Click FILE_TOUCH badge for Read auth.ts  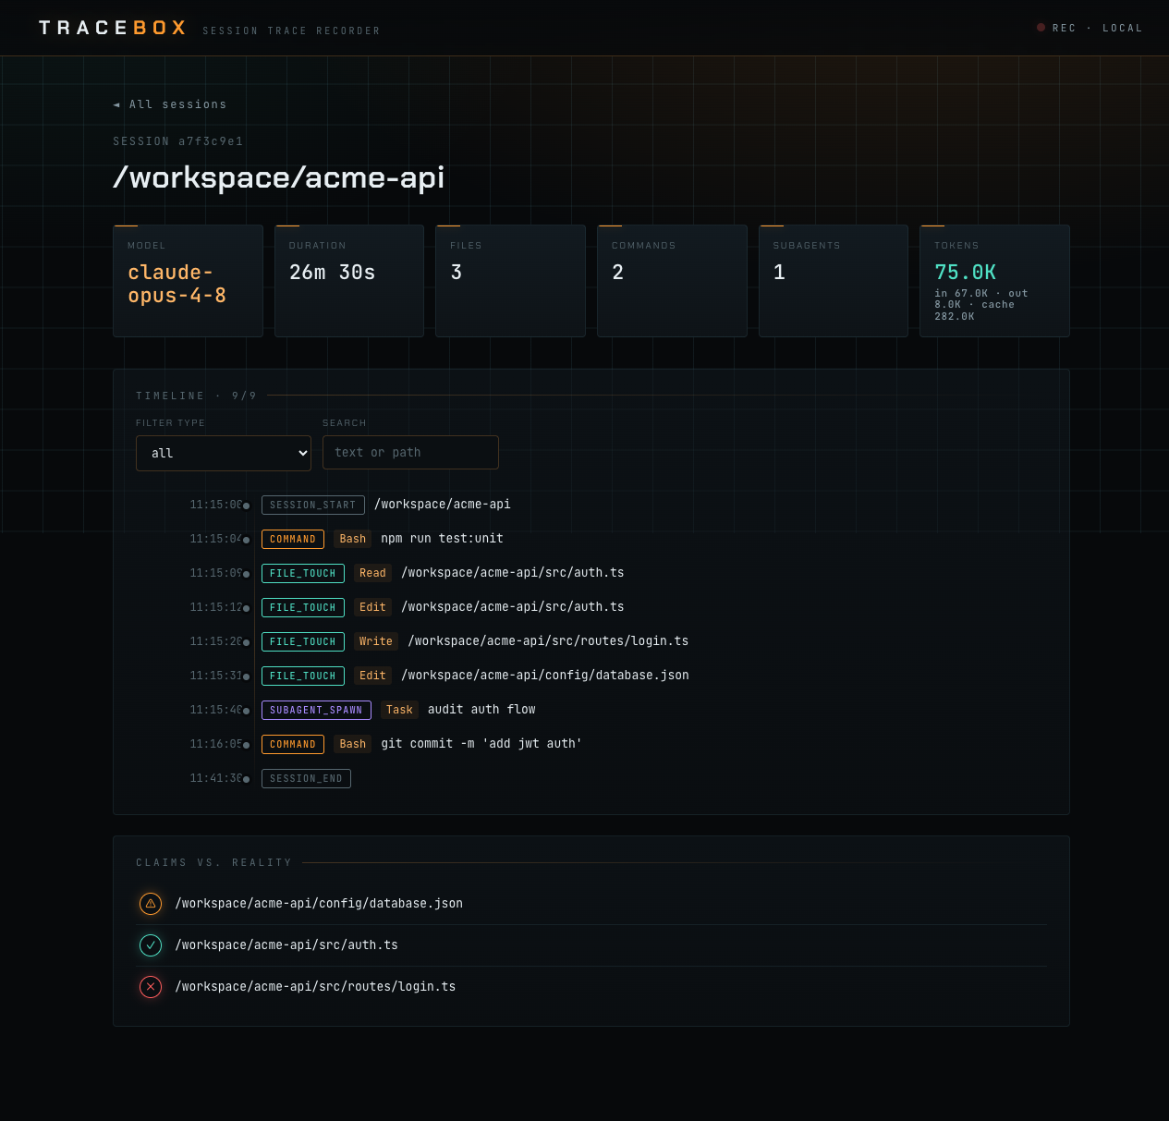303,573
